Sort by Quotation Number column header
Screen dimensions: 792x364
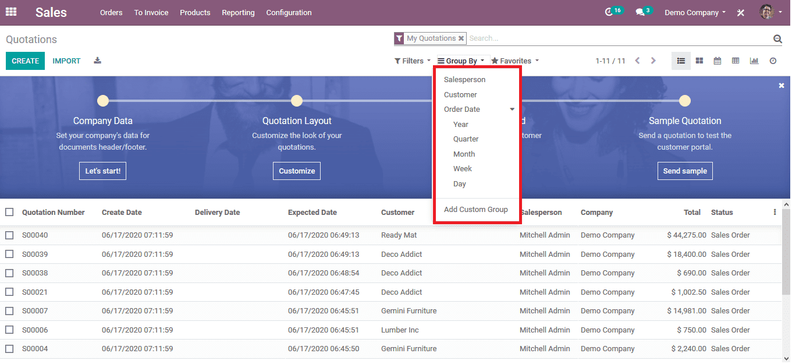[54, 213]
